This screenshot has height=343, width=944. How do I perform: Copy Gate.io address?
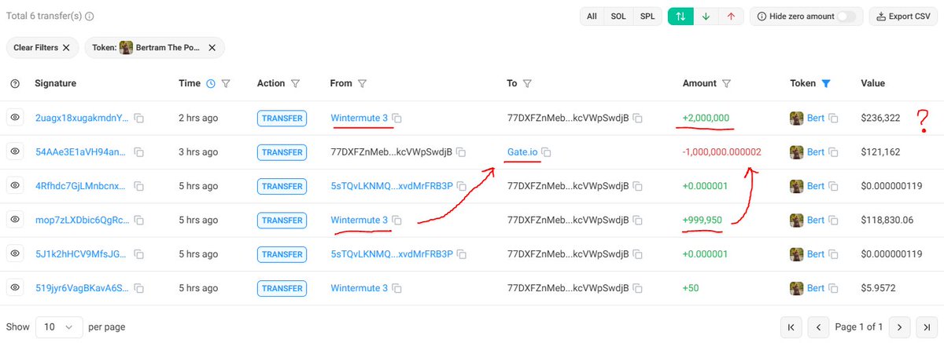pyautogui.click(x=546, y=151)
